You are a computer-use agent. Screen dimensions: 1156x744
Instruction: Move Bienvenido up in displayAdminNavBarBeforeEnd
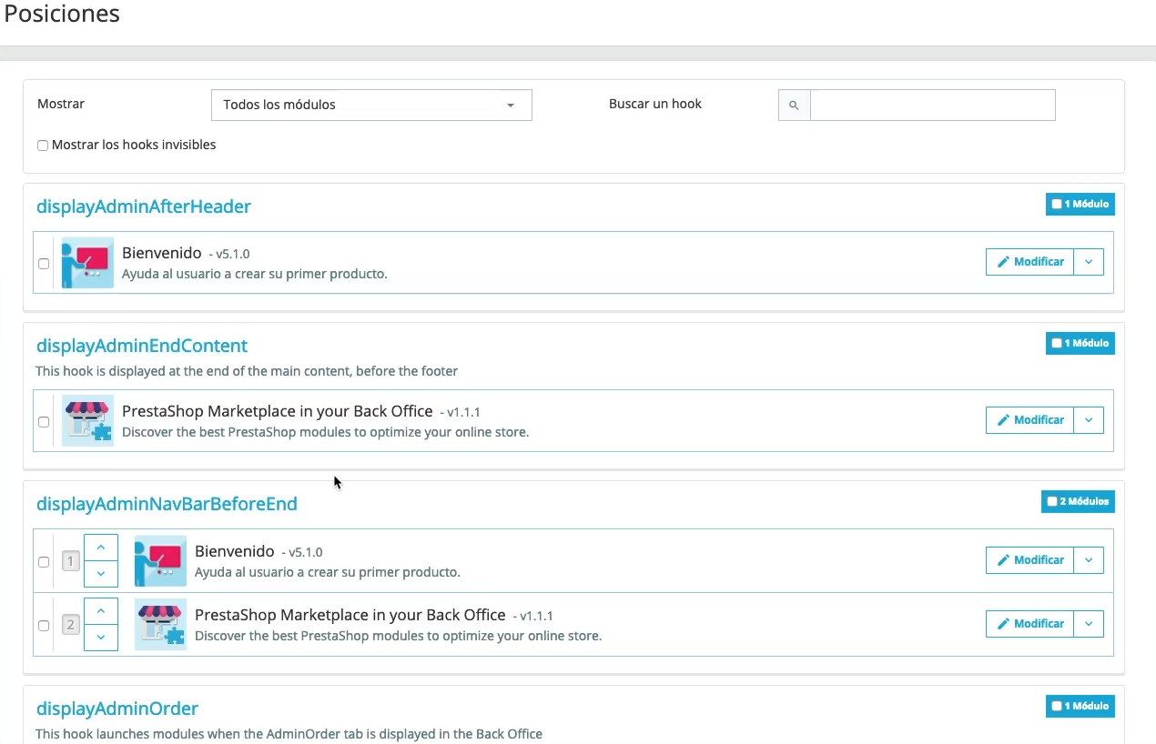point(101,548)
